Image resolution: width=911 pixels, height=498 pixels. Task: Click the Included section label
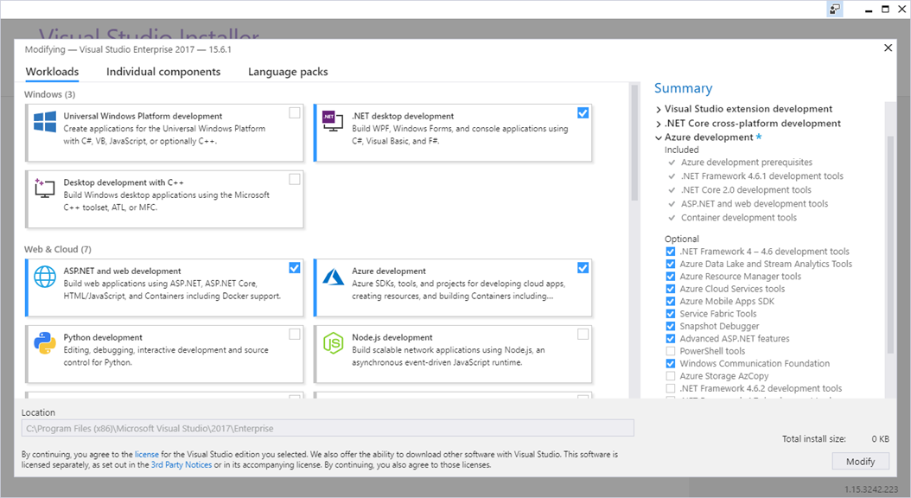[x=681, y=150]
